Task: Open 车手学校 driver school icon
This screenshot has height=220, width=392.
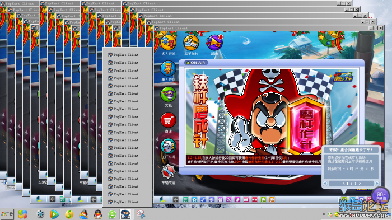Action: coord(191,43)
